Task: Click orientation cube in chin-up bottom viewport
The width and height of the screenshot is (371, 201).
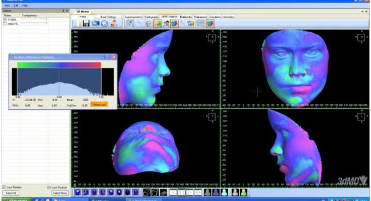Action: tap(212, 116)
